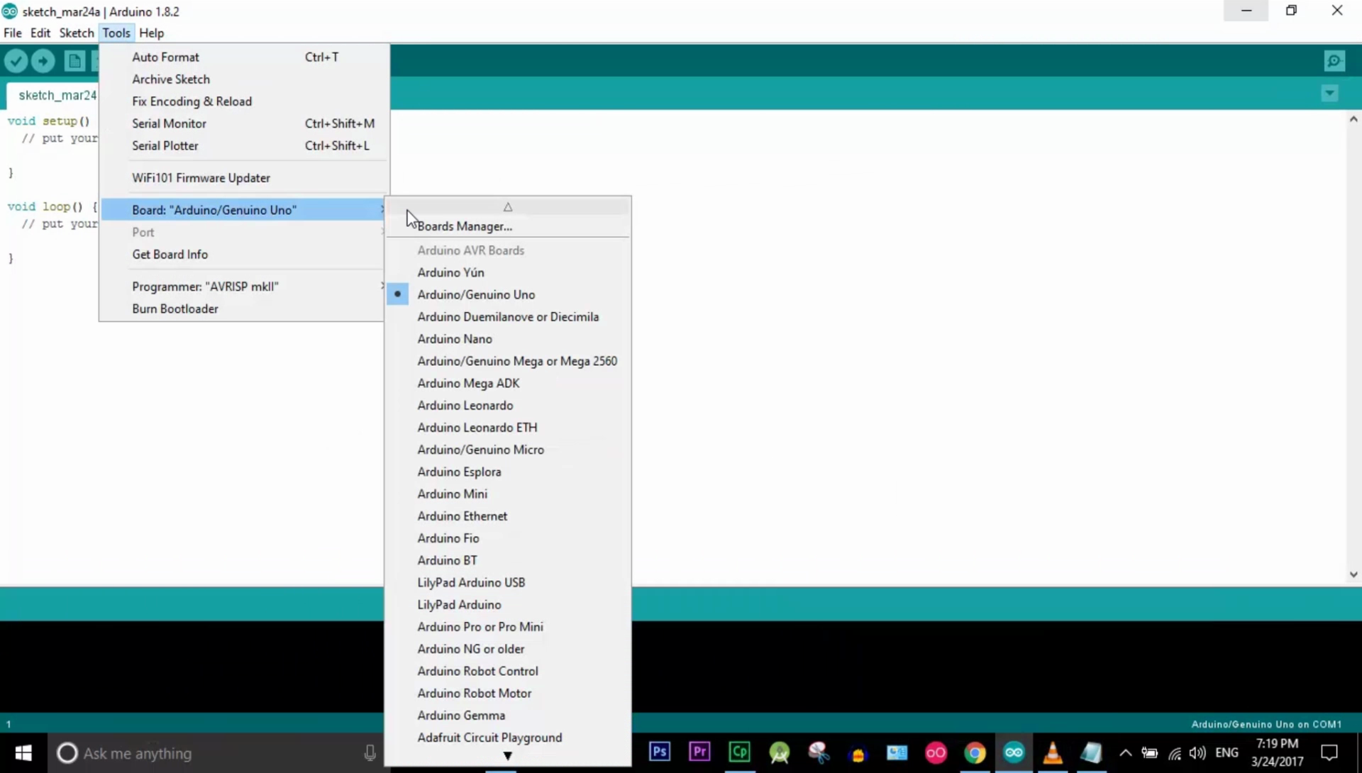Image resolution: width=1362 pixels, height=773 pixels.
Task: Select Arduino Leonardo board
Action: [465, 405]
